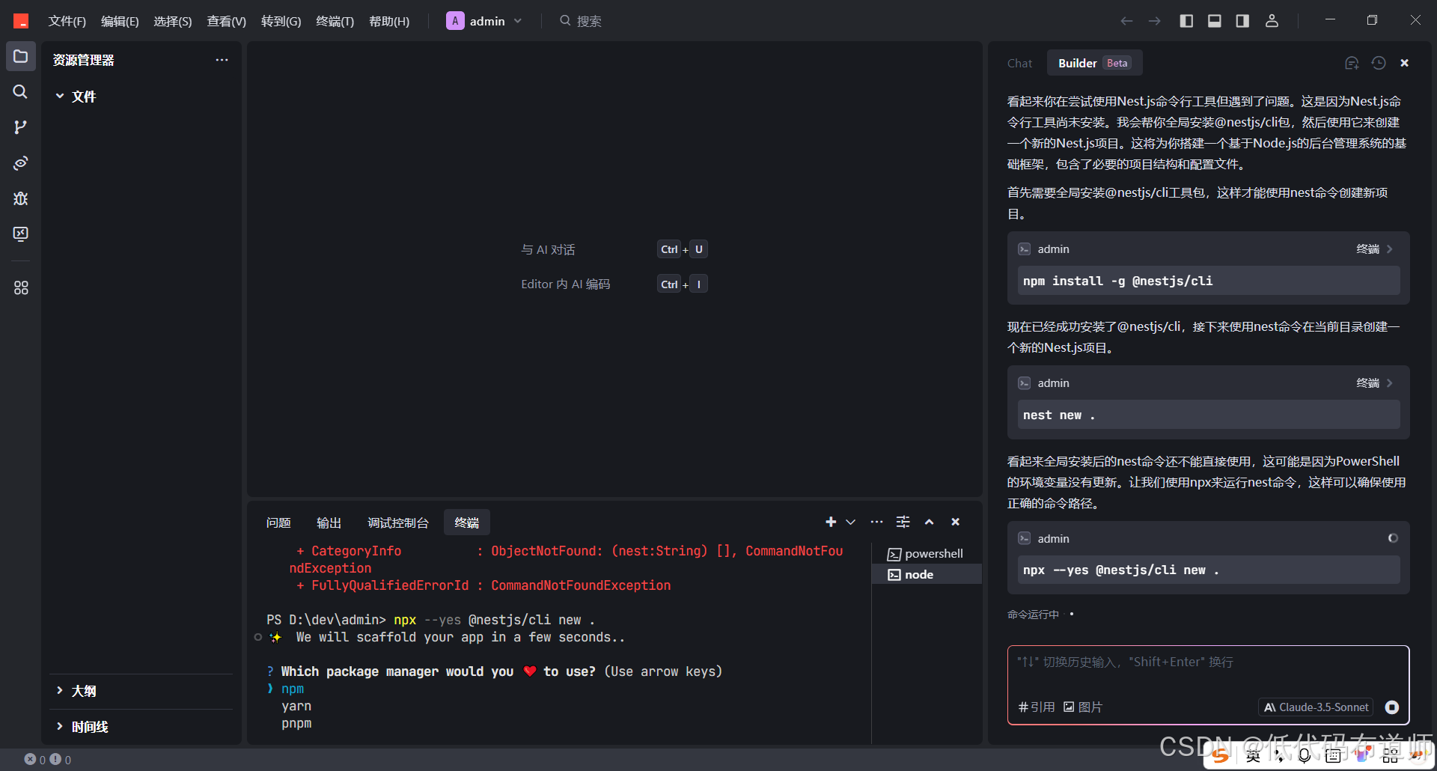The height and width of the screenshot is (771, 1437).
Task: Click the nest new . code block
Action: tap(1208, 415)
